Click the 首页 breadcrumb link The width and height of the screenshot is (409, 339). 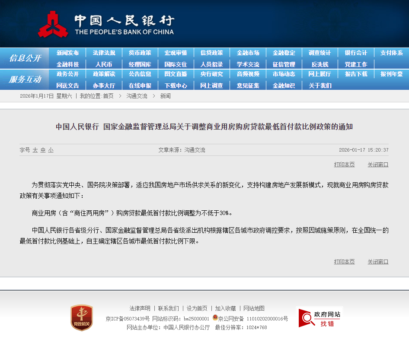(108, 96)
